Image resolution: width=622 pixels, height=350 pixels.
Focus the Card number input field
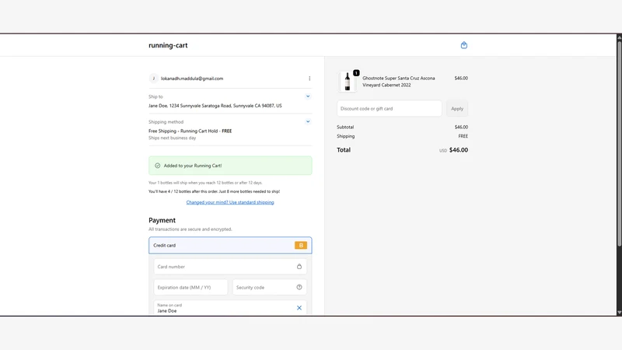[x=230, y=267]
